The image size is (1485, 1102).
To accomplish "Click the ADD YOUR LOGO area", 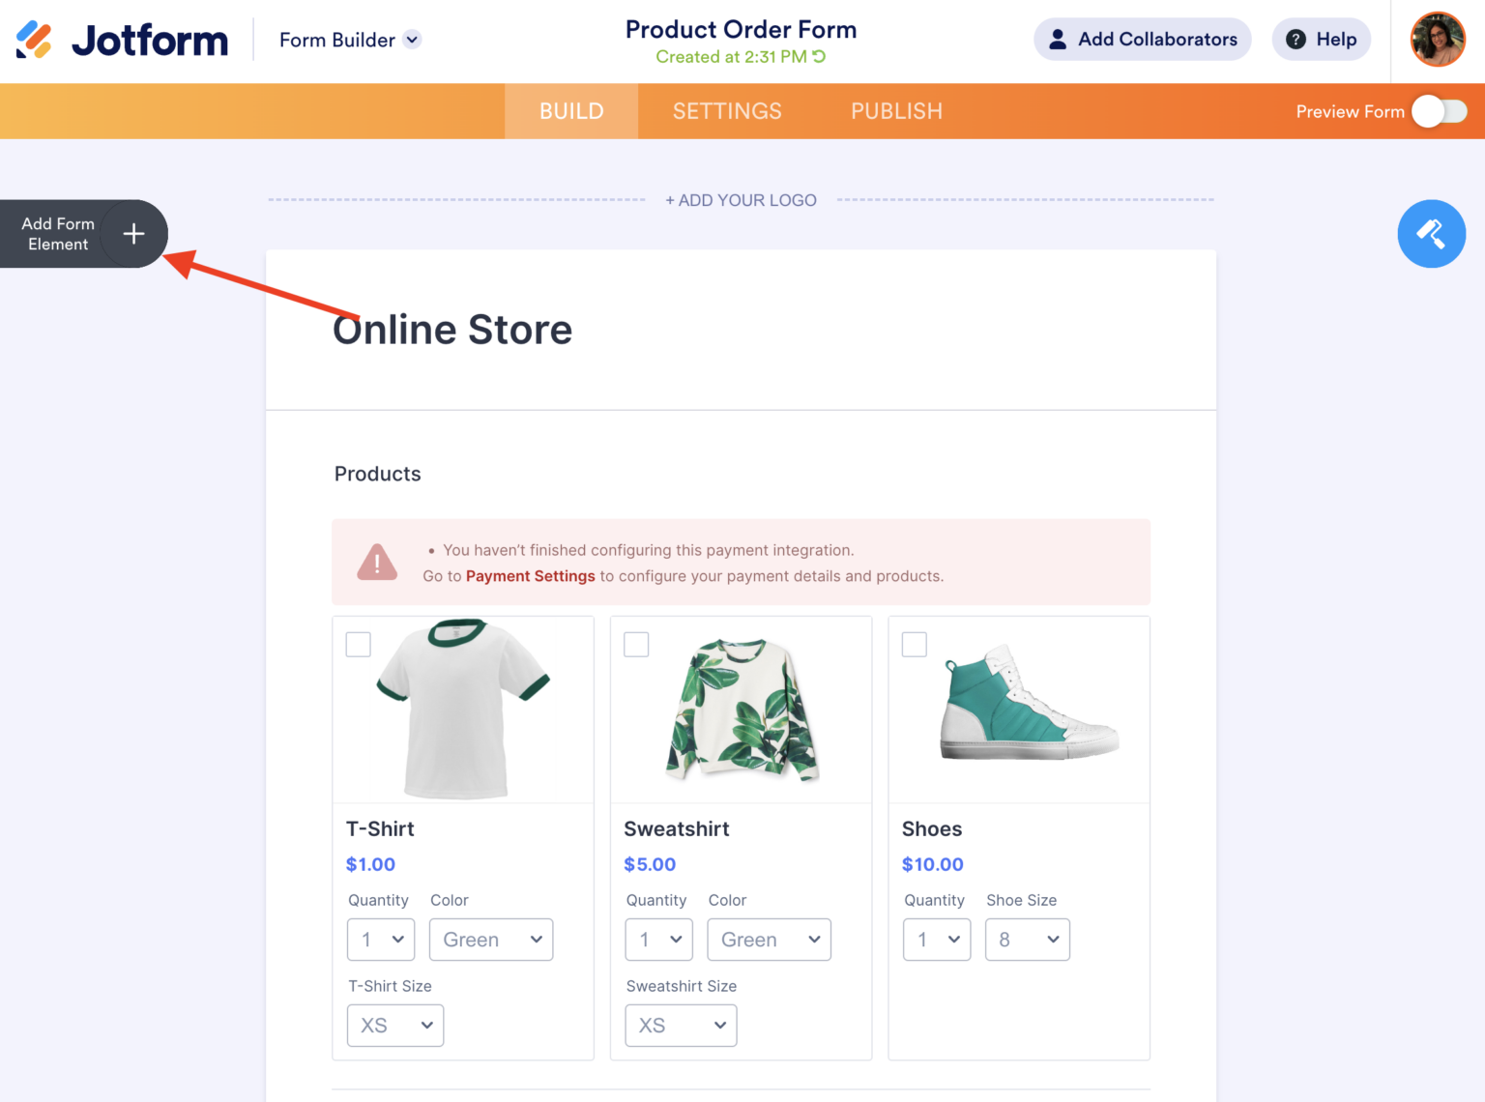I will coord(741,200).
